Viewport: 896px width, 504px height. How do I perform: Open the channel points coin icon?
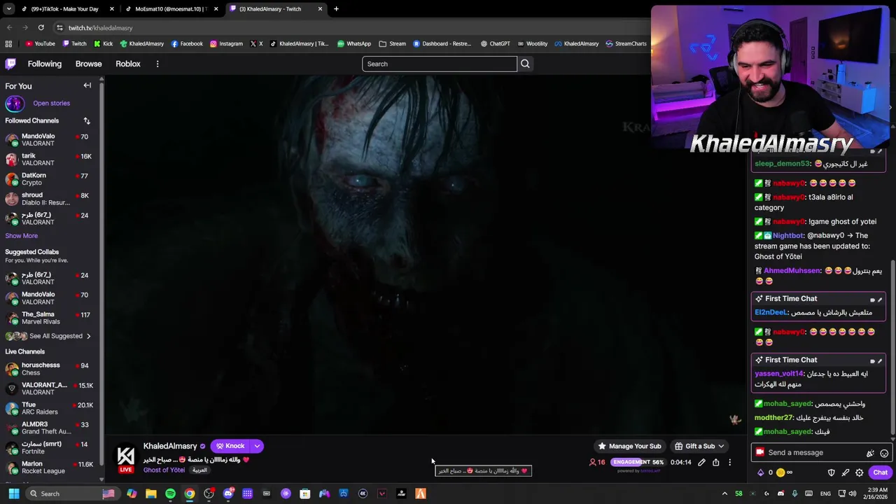pyautogui.click(x=780, y=472)
